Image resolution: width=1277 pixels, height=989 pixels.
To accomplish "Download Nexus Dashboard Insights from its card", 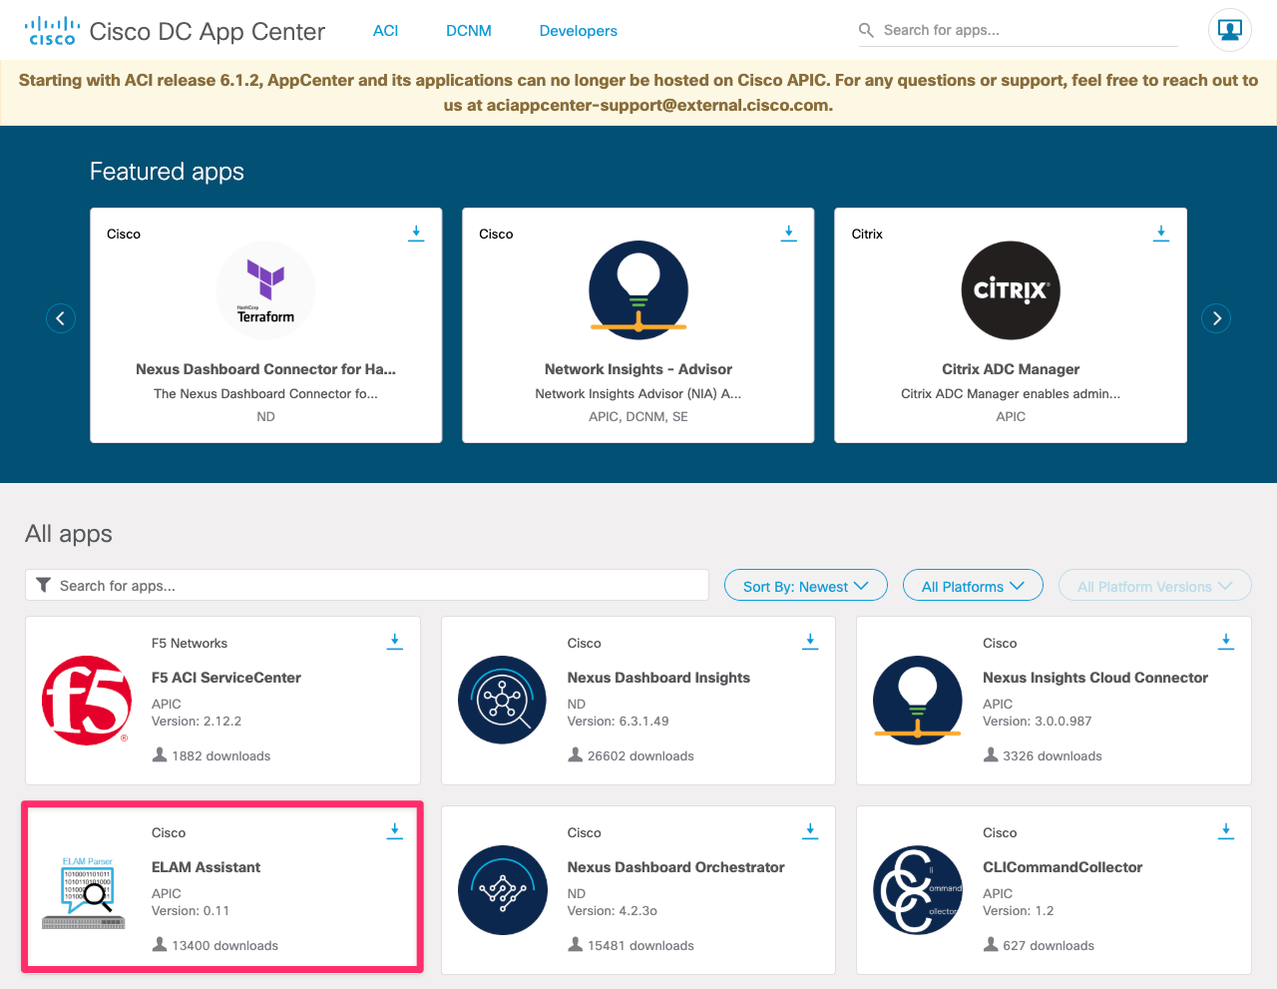I will tap(810, 642).
